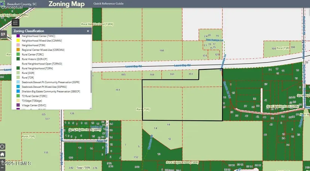Viewport: 310px width, 171px height.
Task: Select Sheldon-Big Estate Community Preservation entry
Action: point(51,91)
